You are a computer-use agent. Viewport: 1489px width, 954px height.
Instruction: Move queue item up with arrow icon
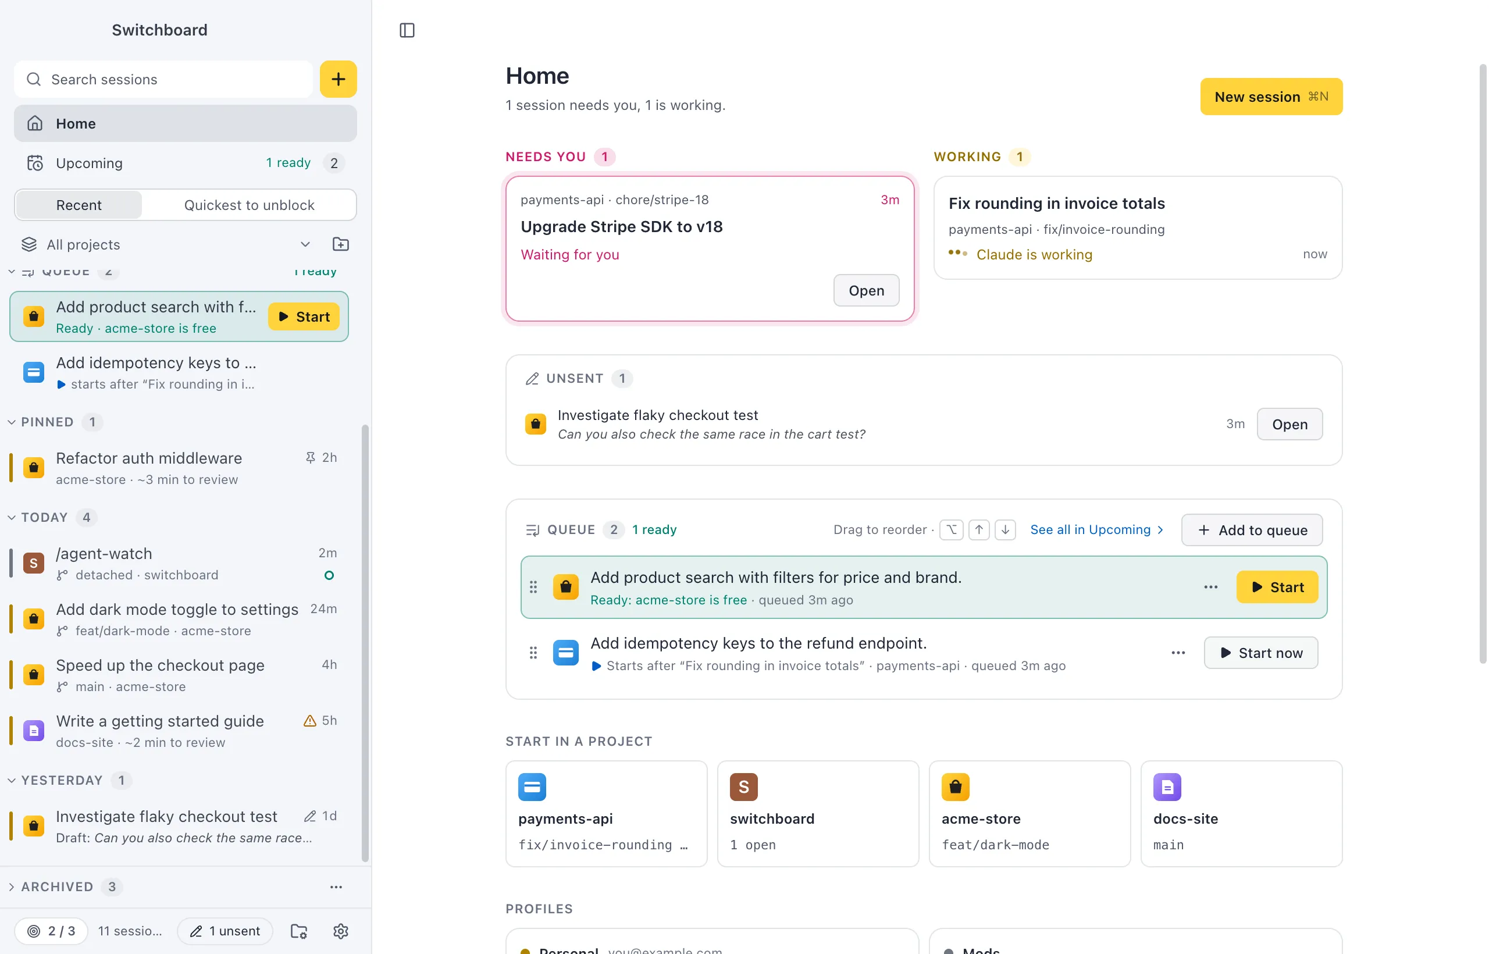click(x=979, y=530)
